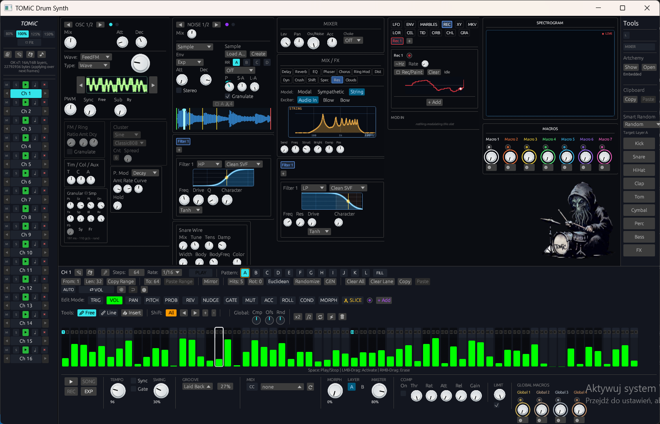Open the Smart Random dropdown in Tools
This screenshot has width=660, height=424.
641,124
